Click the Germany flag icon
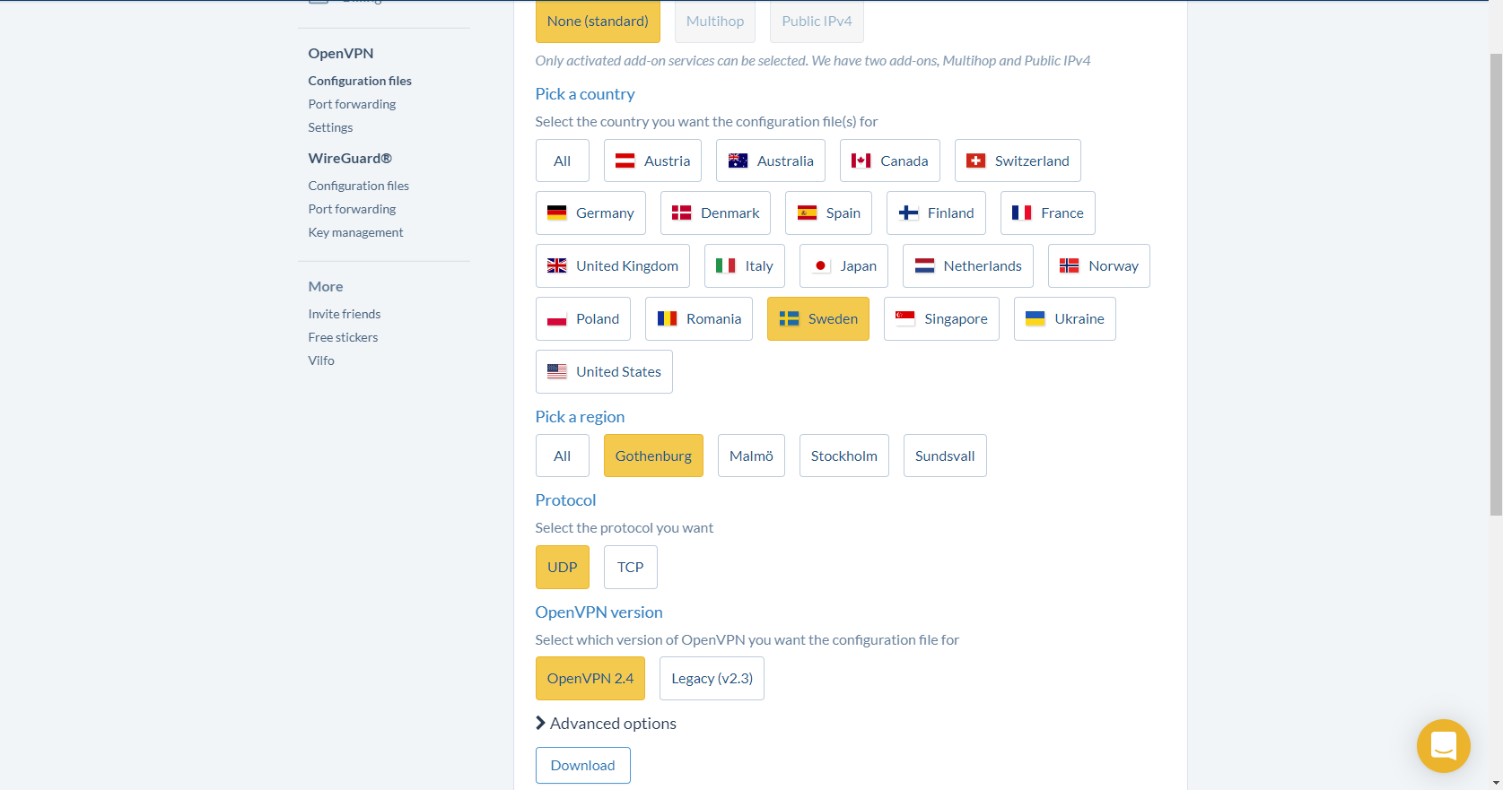Viewport: 1503px width, 790px height. pyautogui.click(x=557, y=213)
